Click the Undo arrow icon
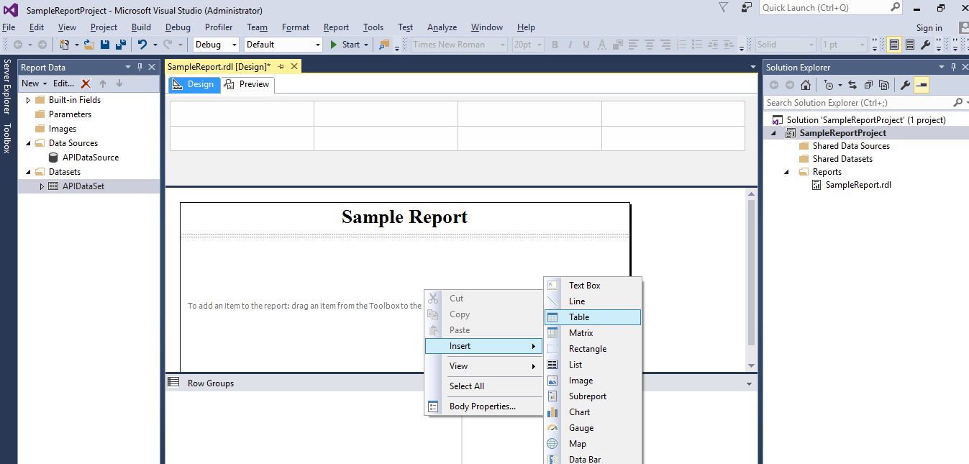 point(142,45)
